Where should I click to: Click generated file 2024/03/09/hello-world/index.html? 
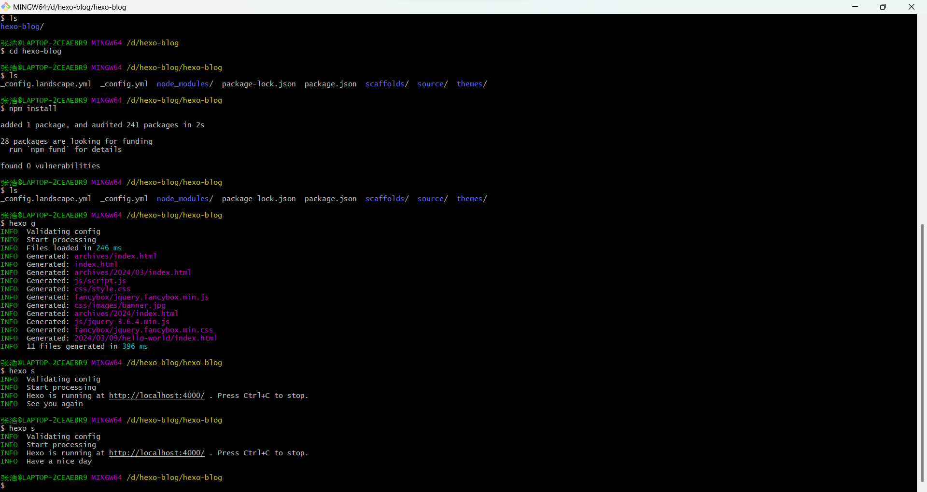click(x=146, y=338)
